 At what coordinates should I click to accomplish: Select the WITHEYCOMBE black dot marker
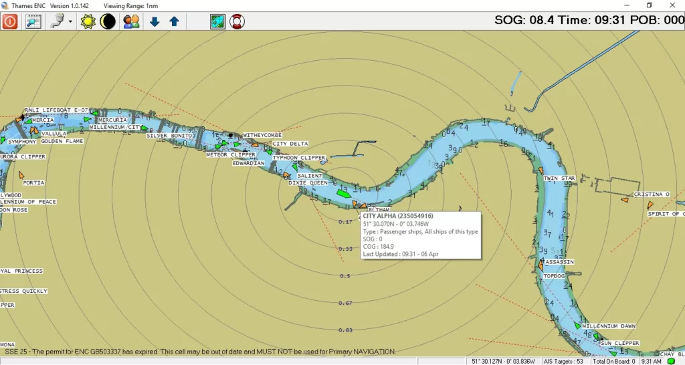click(x=231, y=135)
